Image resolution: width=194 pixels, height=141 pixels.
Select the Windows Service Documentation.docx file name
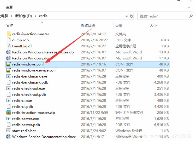[44, 137]
